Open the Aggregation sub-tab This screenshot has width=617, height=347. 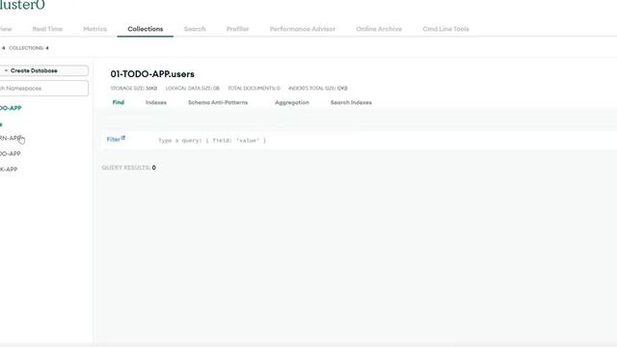click(291, 102)
